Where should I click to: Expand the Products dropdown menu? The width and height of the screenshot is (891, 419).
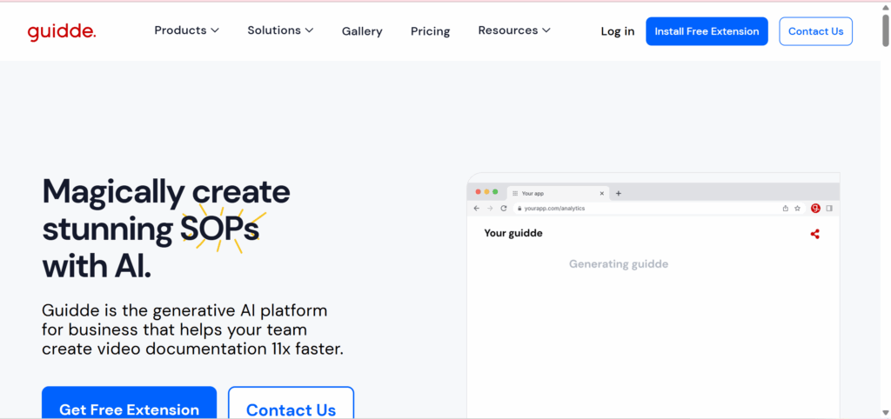pos(186,30)
